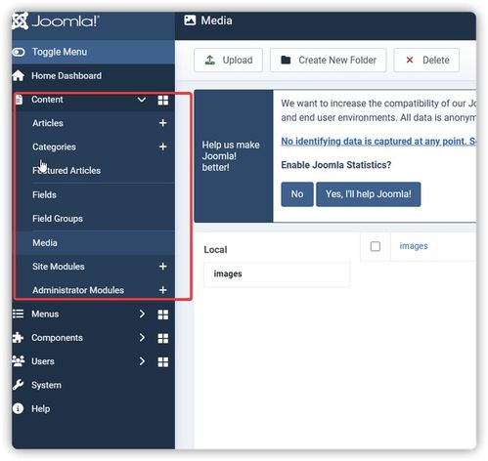This screenshot has height=461, width=488.
Task: Select images in the Local tree
Action: click(277, 274)
